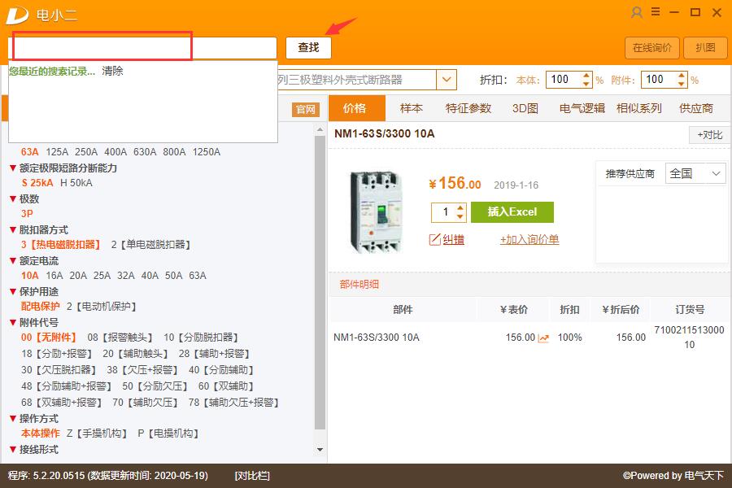The image size is (732, 488).
Task: Click the 官网 badge in the sidebar
Action: (x=304, y=108)
